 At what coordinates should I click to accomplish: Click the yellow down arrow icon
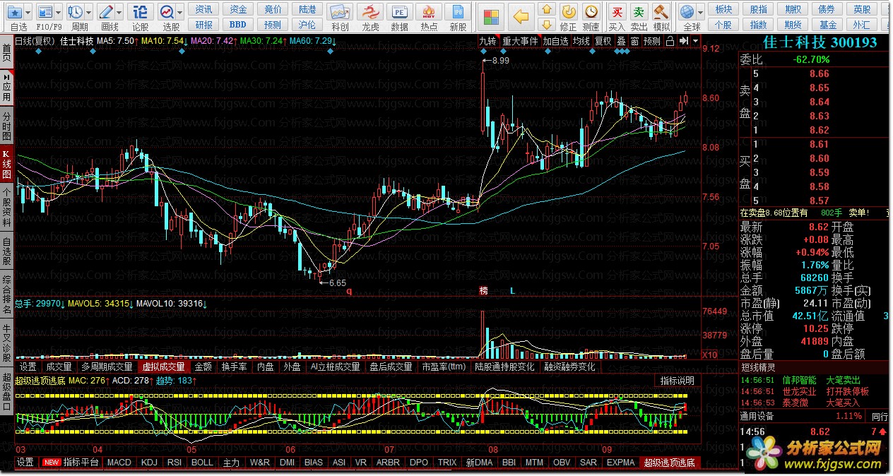[x=546, y=25]
